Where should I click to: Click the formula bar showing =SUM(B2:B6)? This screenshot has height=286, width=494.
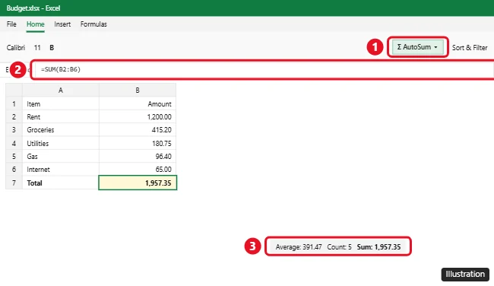pos(264,69)
